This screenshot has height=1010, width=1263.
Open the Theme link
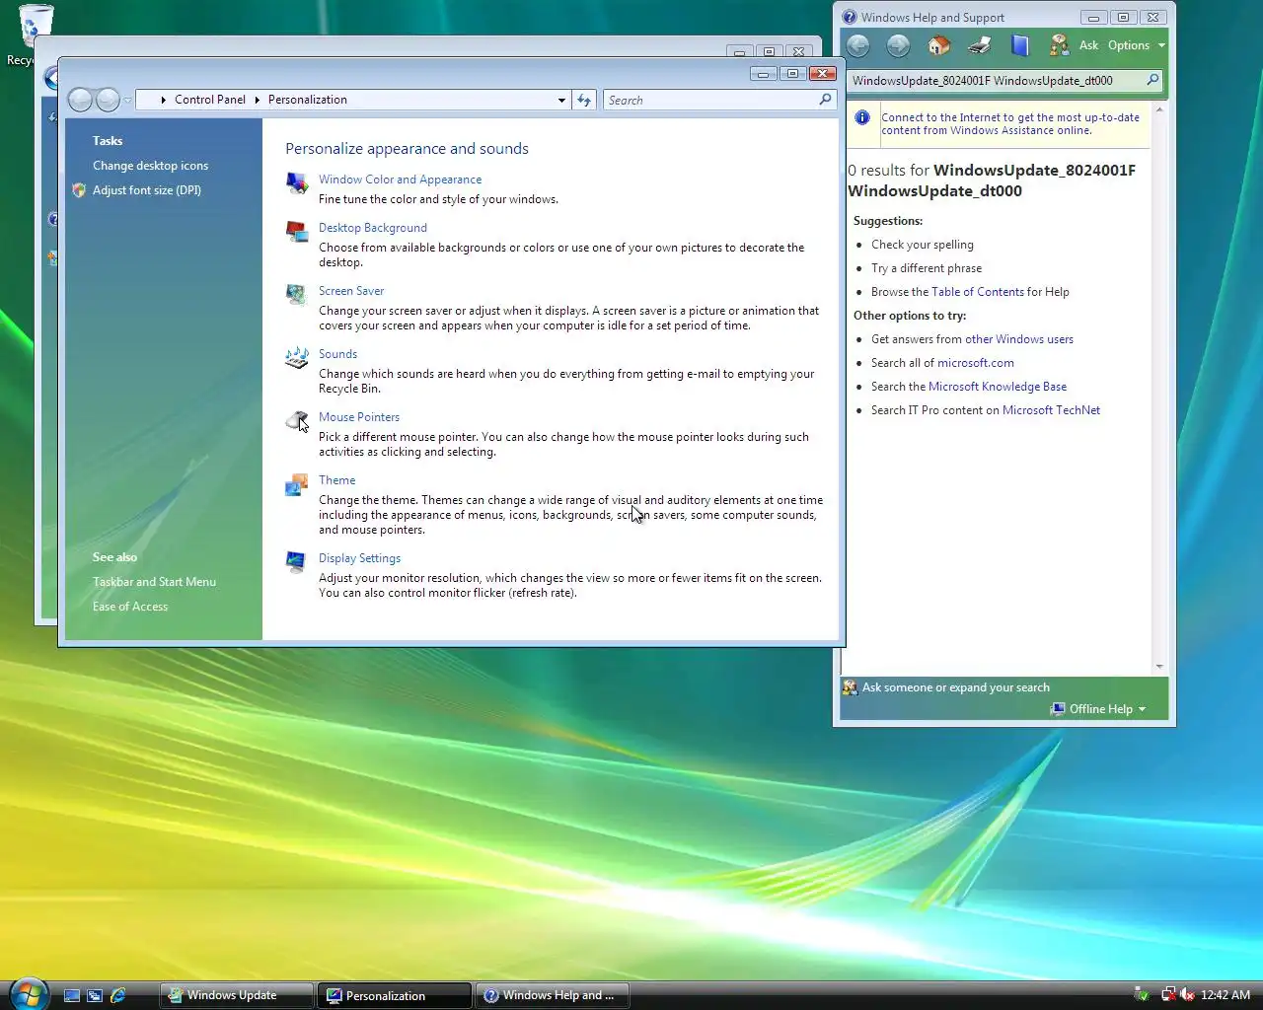pos(336,480)
